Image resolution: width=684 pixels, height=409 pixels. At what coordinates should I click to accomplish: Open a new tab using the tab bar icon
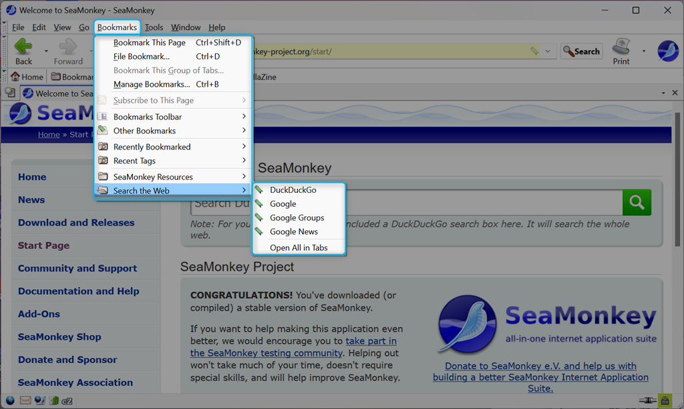(9, 93)
